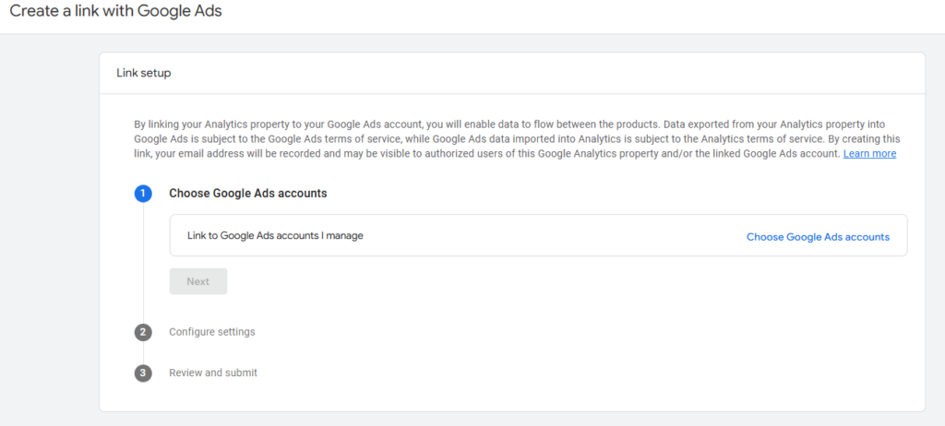
Task: Click Choose Google Ads accounts step heading
Action: (248, 194)
